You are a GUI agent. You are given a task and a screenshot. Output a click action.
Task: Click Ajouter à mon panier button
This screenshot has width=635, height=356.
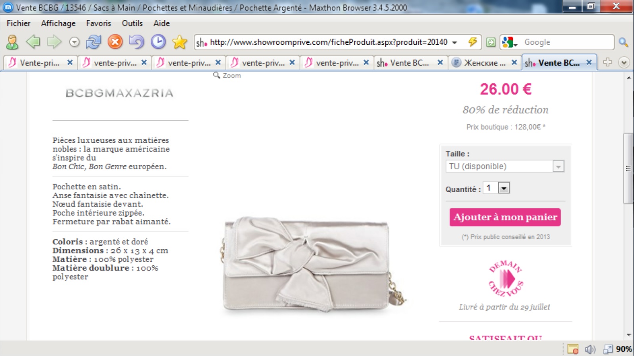(505, 217)
